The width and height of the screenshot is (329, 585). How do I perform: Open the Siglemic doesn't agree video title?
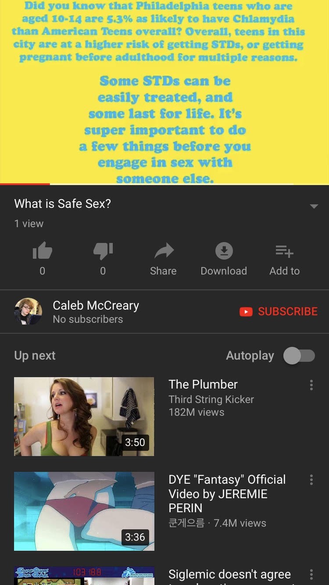click(x=230, y=575)
